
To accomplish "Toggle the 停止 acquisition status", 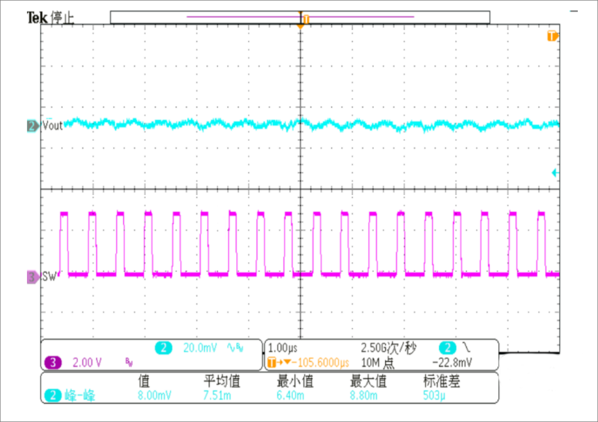I will tap(63, 19).
